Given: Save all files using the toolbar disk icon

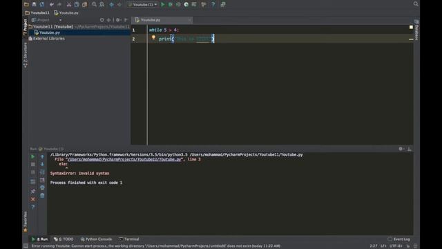Looking at the screenshot, I should click(34, 4).
